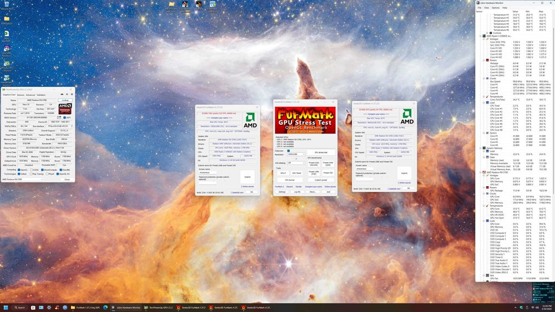Click the GPU-Z refresh icon
555x312 pixels.
(x=67, y=94)
